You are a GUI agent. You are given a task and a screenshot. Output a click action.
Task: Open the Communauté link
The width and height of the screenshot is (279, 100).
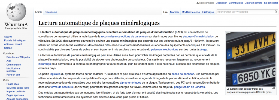14,65
